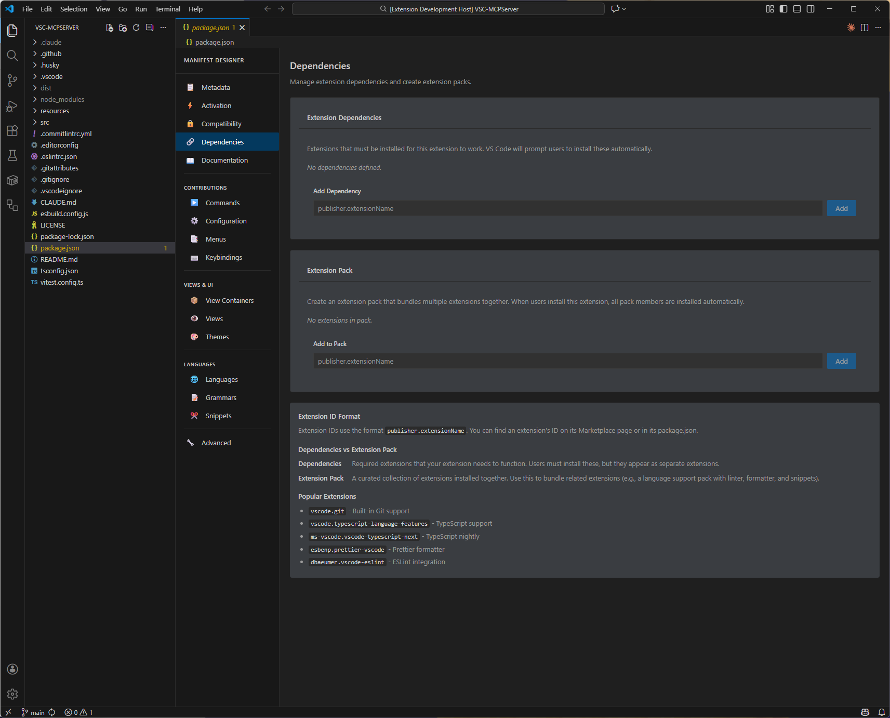
Task: Collapse the VSC-MCPSERVER explorer section
Action: pos(57,28)
